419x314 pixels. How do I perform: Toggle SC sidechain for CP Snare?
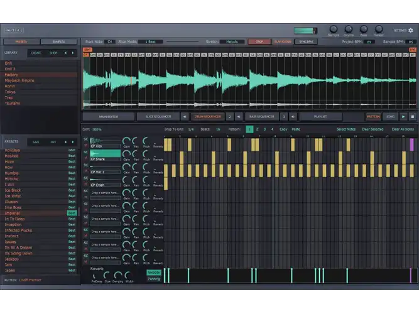pos(86,152)
